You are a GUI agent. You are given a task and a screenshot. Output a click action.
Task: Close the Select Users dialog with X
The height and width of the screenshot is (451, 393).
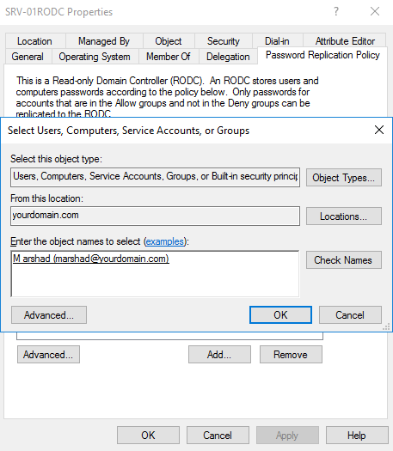[379, 130]
